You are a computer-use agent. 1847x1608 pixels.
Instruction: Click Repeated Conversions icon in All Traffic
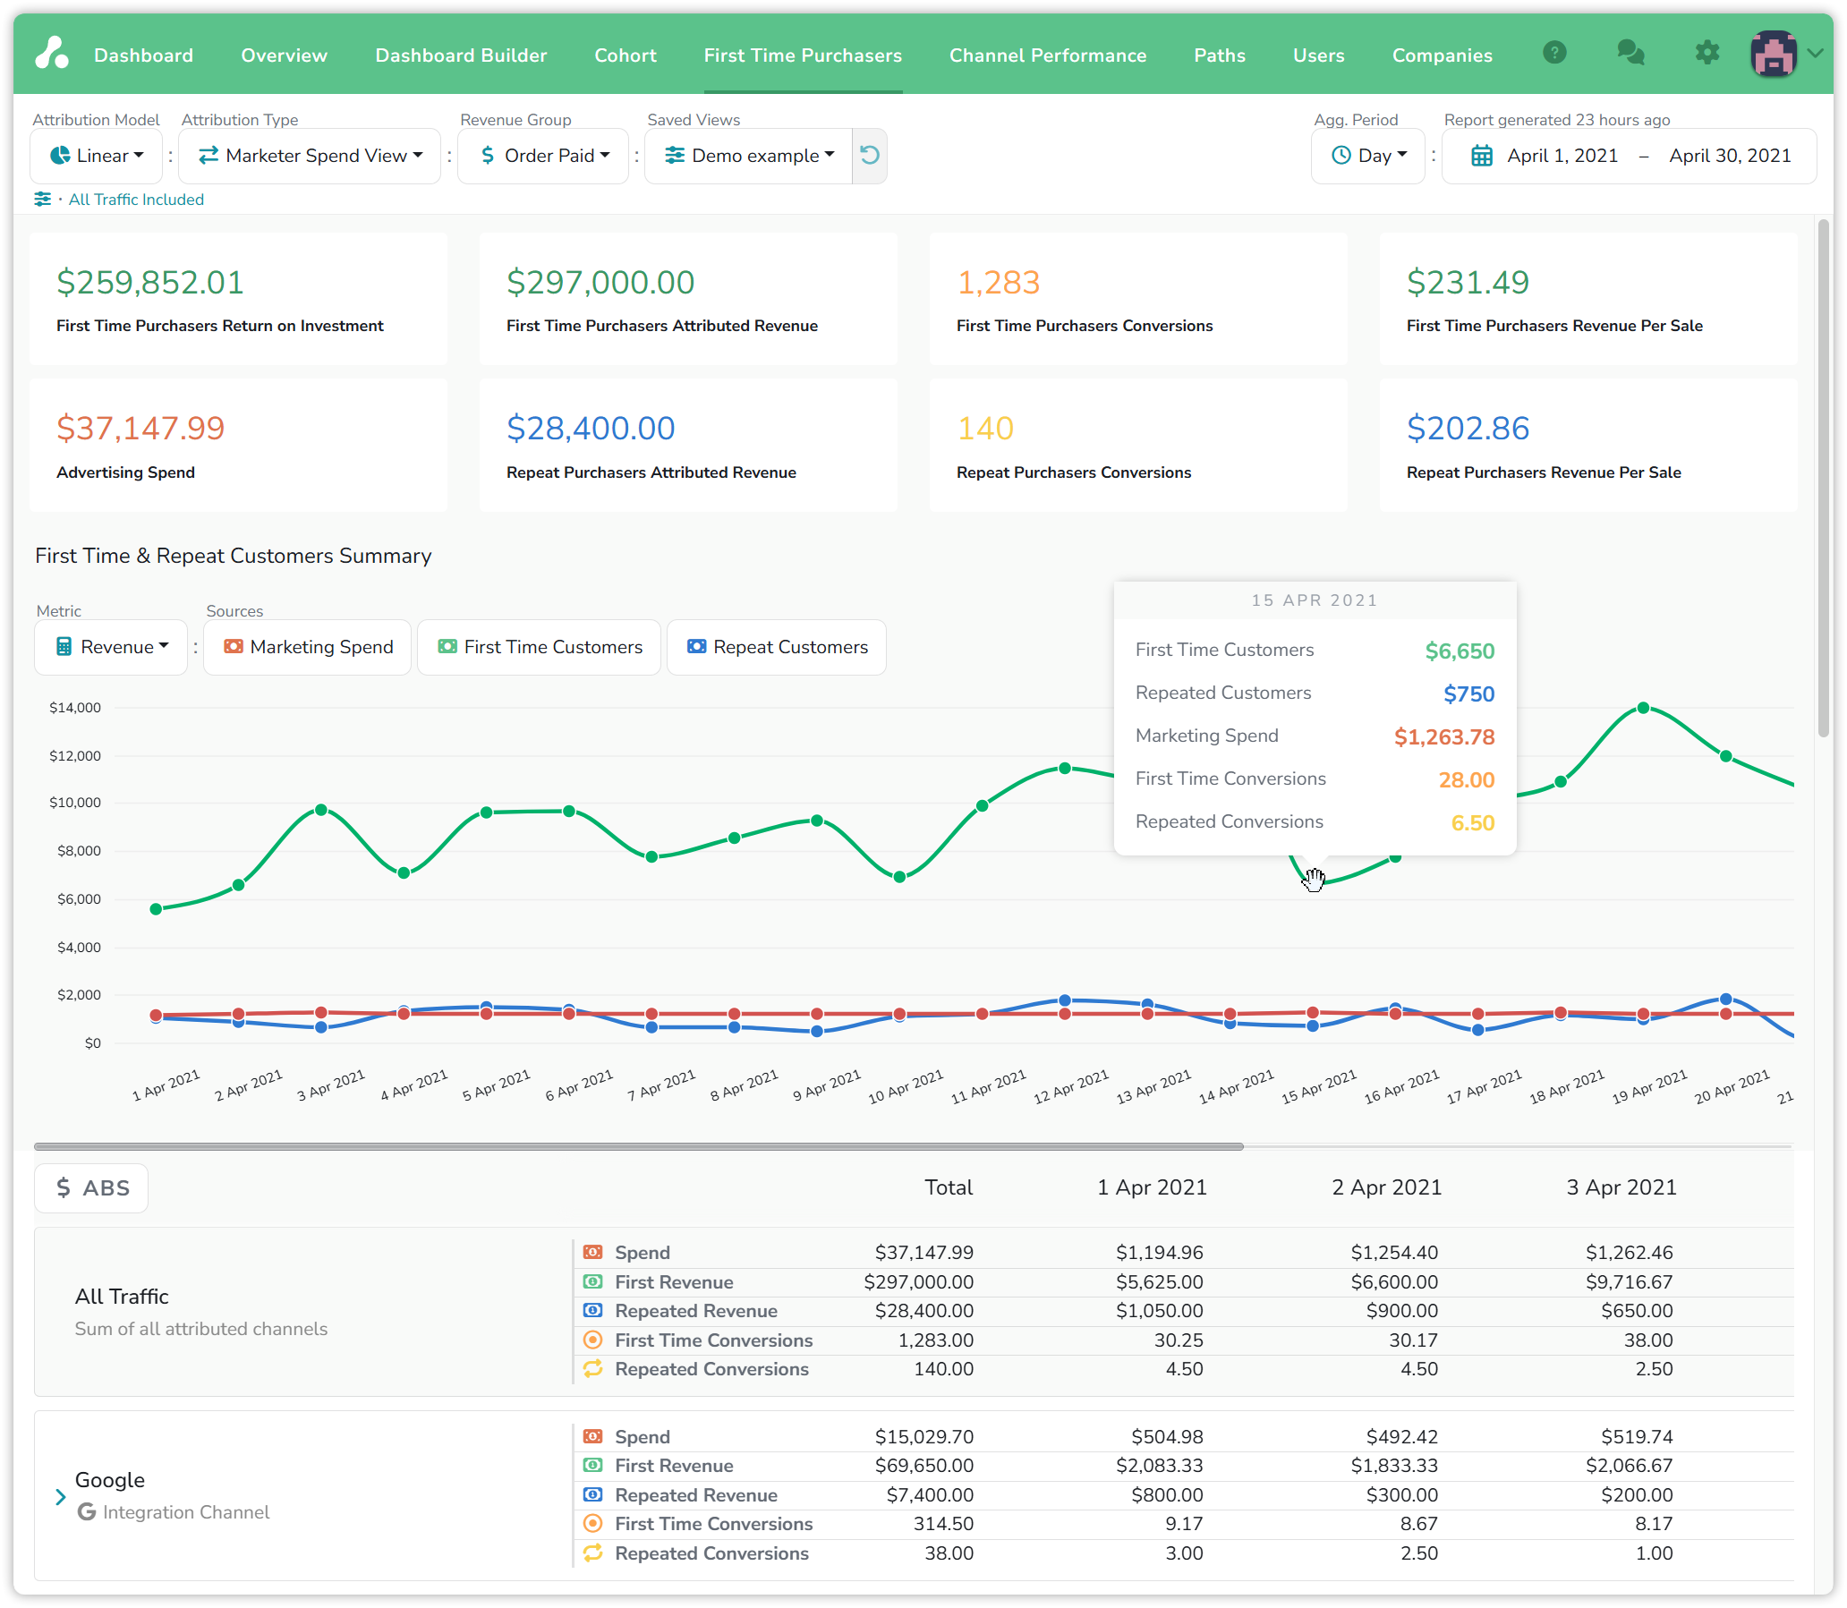pyautogui.click(x=592, y=1368)
